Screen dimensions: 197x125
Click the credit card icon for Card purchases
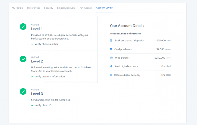pyautogui.click(x=111, y=49)
